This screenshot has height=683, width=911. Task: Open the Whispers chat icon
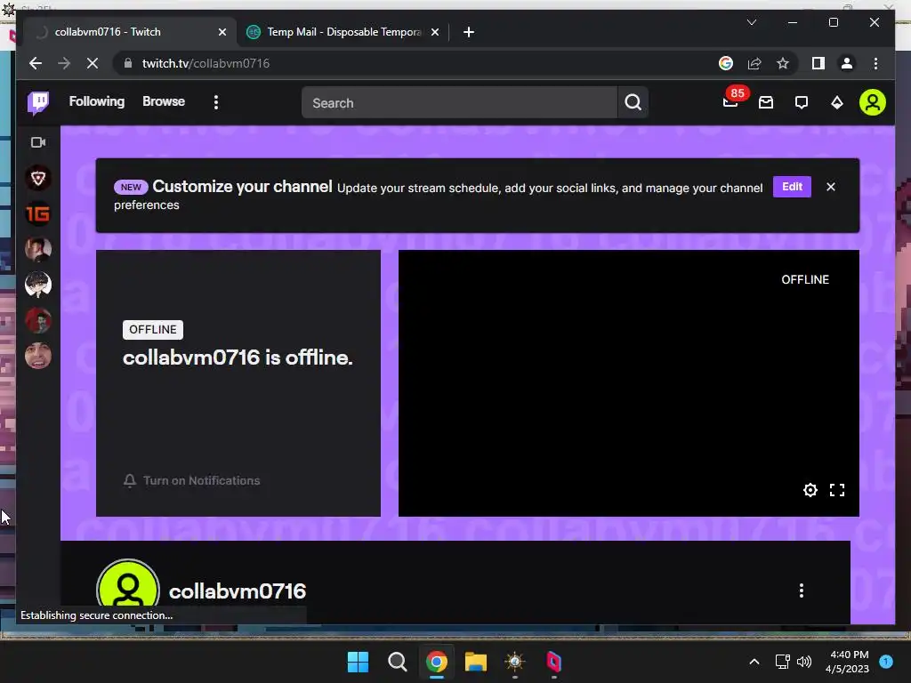(802, 103)
